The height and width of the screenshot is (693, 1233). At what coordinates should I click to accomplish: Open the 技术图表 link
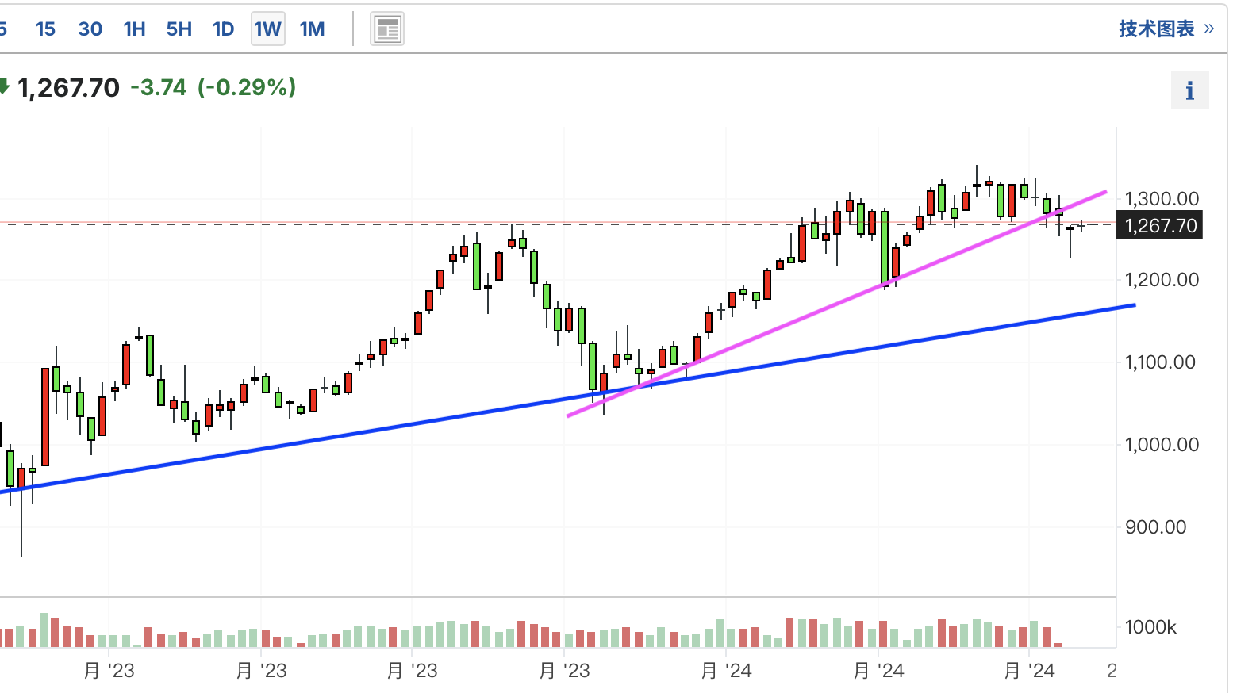1166,29
